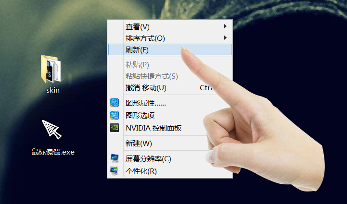Expand the 查看(V) submenu arrow

click(x=225, y=26)
